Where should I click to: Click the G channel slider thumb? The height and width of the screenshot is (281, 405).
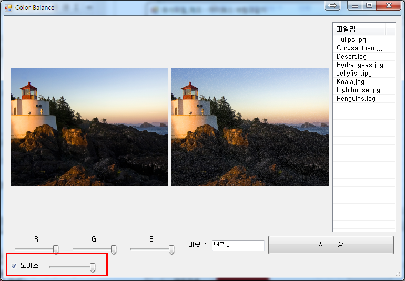pos(114,249)
